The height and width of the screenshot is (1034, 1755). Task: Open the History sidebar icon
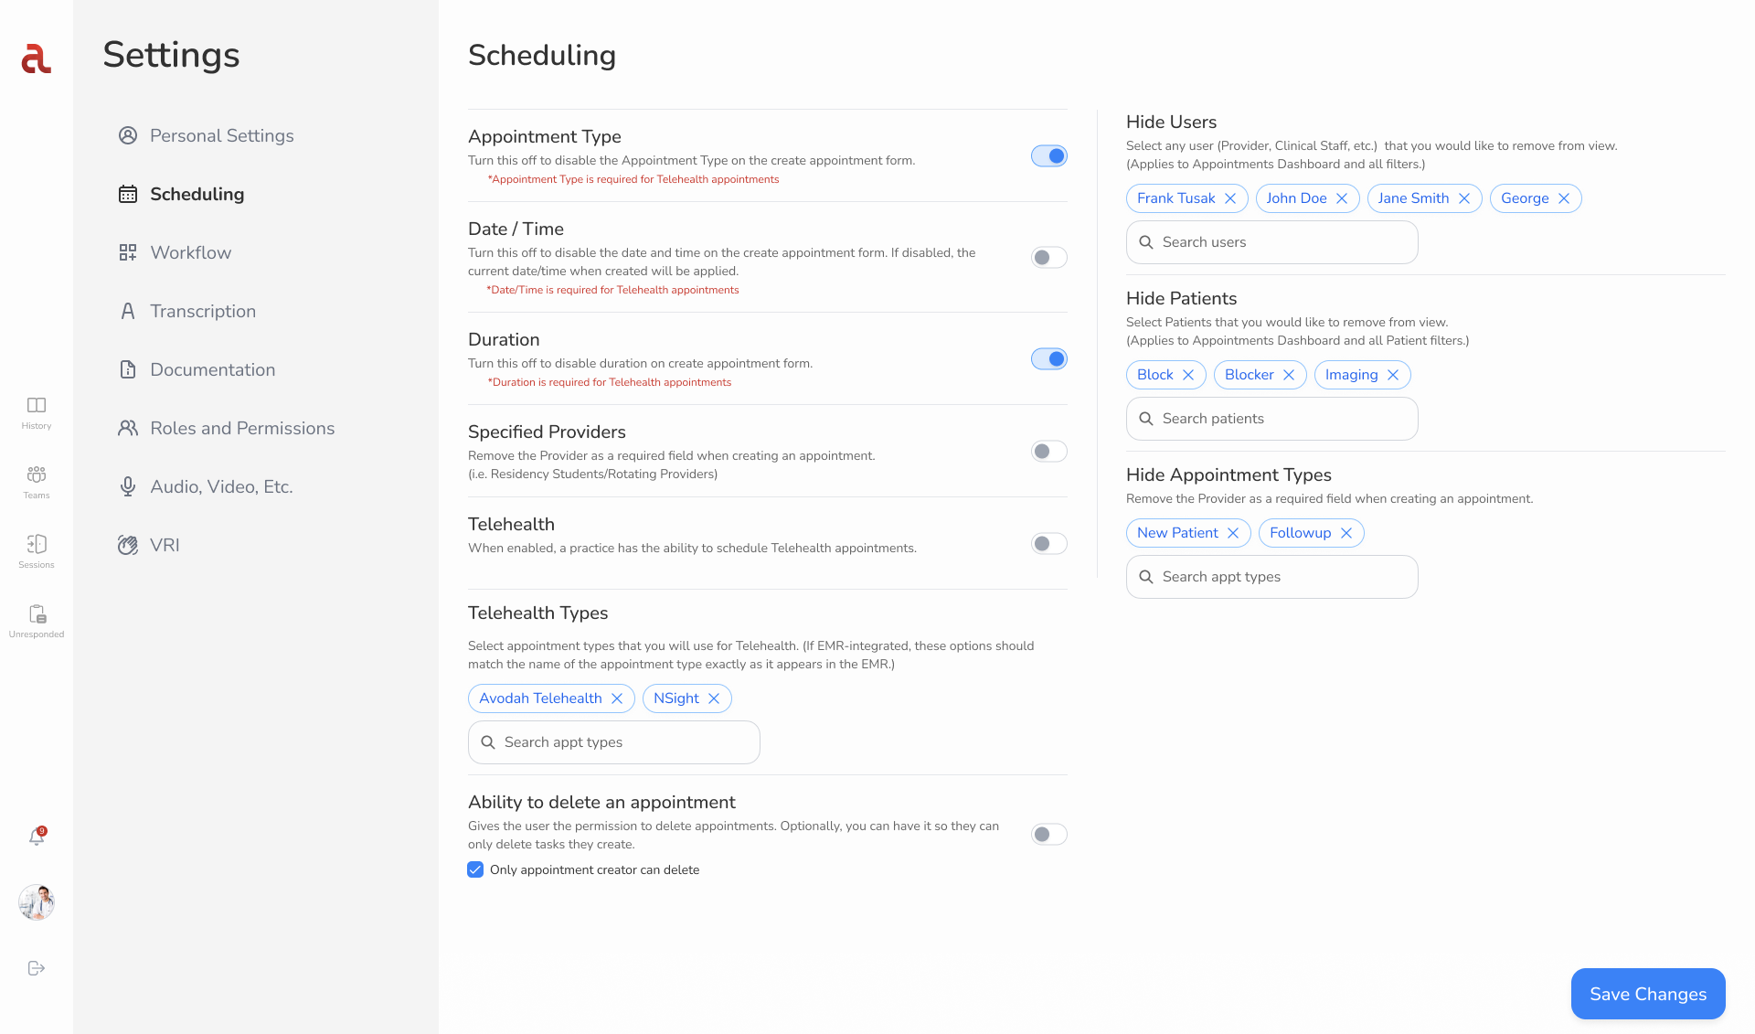tap(37, 413)
